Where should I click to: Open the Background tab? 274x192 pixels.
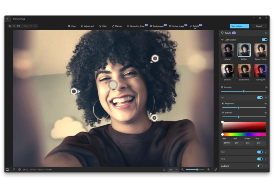[x=158, y=26]
